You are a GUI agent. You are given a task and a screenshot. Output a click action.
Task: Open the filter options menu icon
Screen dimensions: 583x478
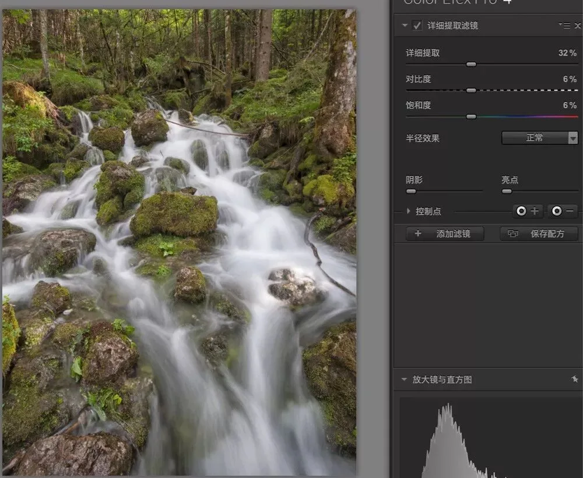click(x=565, y=25)
